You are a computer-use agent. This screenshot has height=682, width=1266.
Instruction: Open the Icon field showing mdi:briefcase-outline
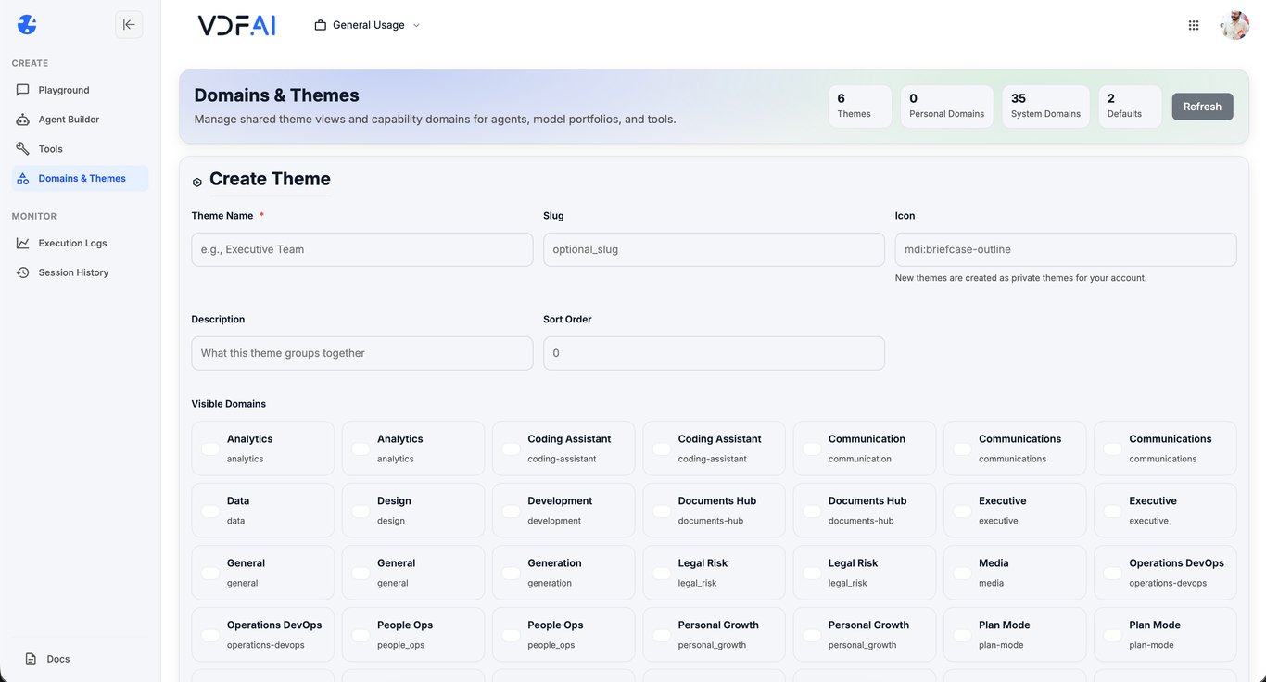(1064, 249)
